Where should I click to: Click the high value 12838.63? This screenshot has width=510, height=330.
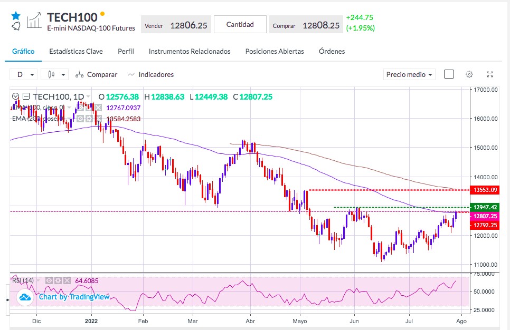click(168, 97)
